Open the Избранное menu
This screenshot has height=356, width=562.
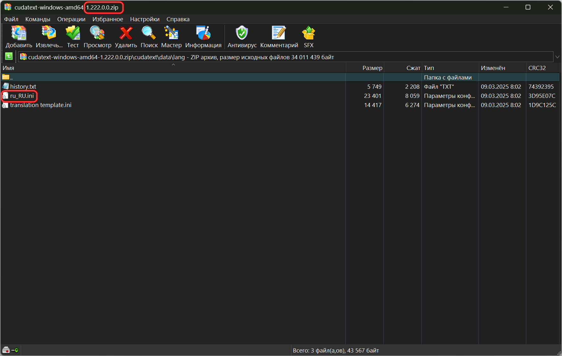click(108, 19)
